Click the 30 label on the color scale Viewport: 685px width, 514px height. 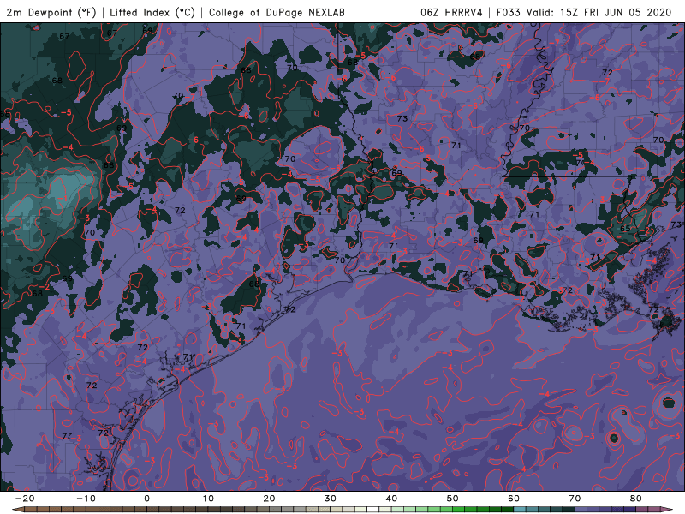[331, 499]
